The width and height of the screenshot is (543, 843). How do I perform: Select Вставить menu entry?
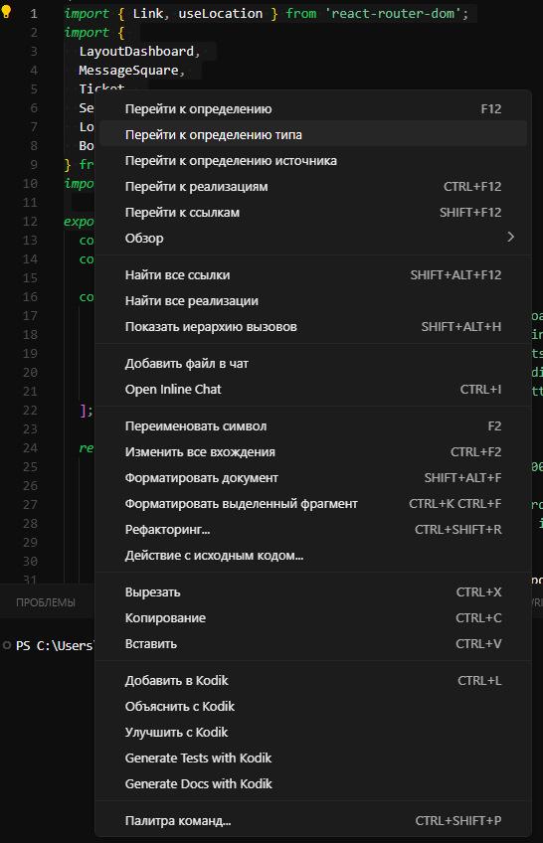pyautogui.click(x=313, y=643)
